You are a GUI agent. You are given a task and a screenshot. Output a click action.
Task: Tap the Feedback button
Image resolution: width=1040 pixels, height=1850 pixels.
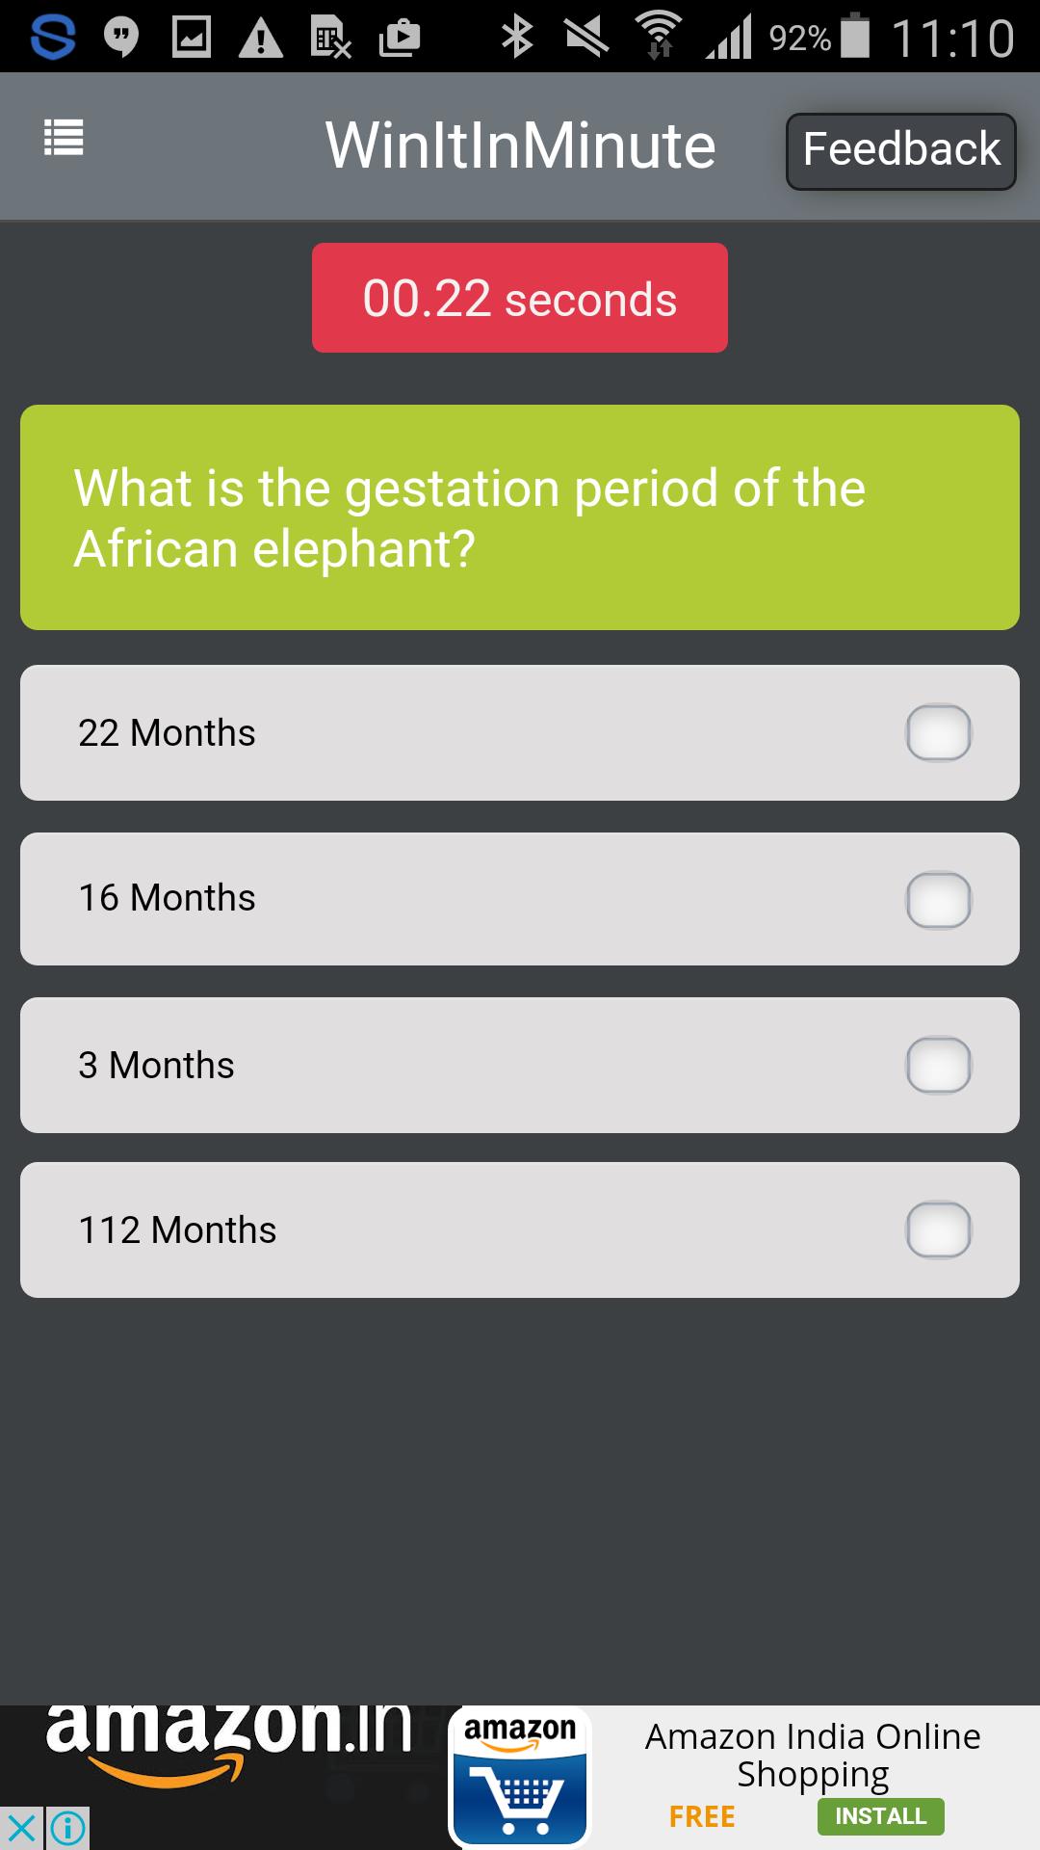pos(900,150)
